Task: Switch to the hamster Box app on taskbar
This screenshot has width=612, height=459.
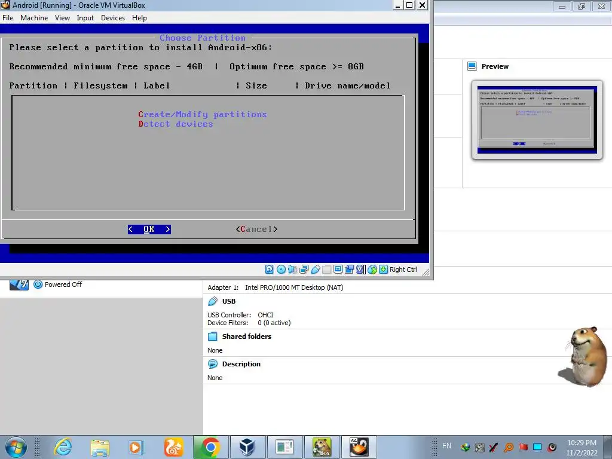Action: (x=322, y=447)
